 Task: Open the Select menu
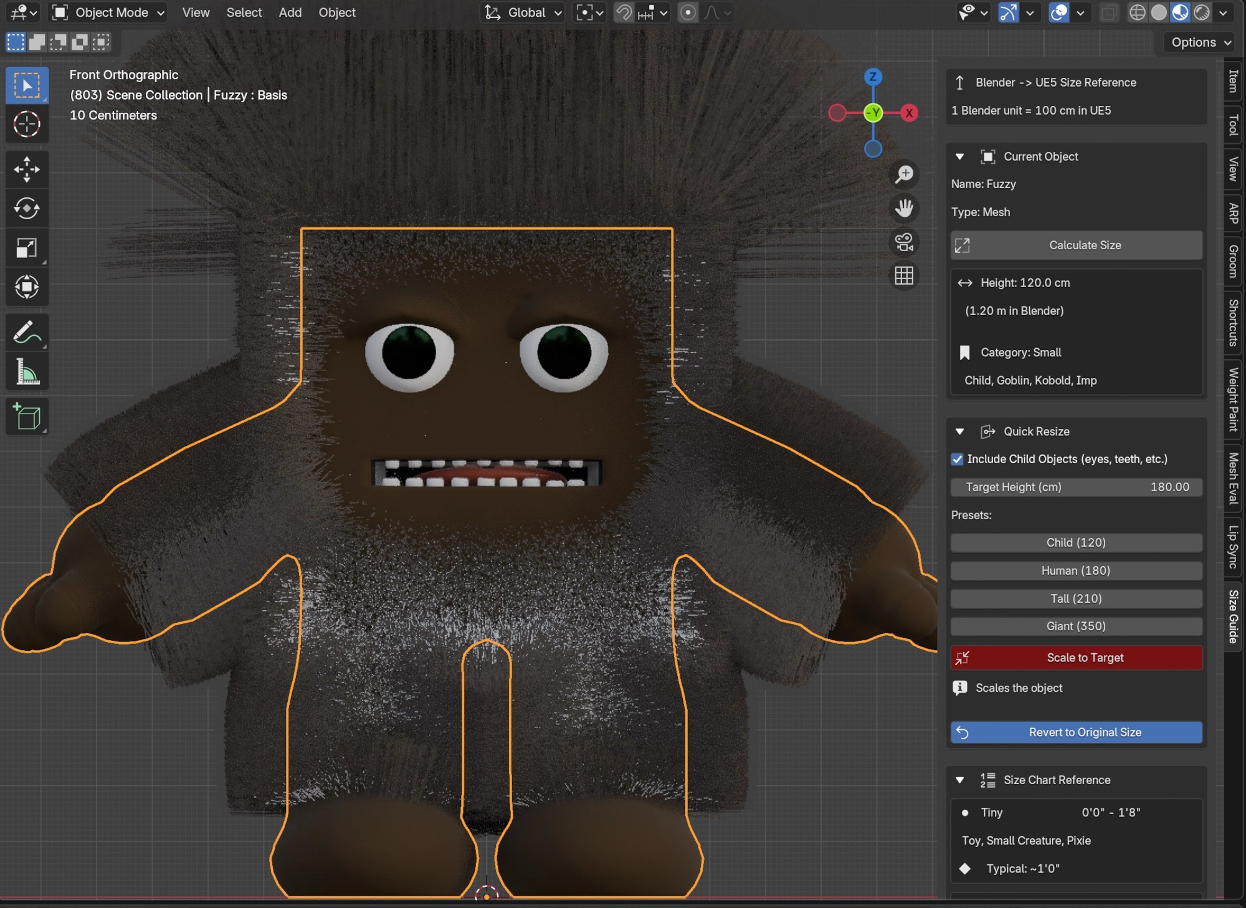[244, 12]
